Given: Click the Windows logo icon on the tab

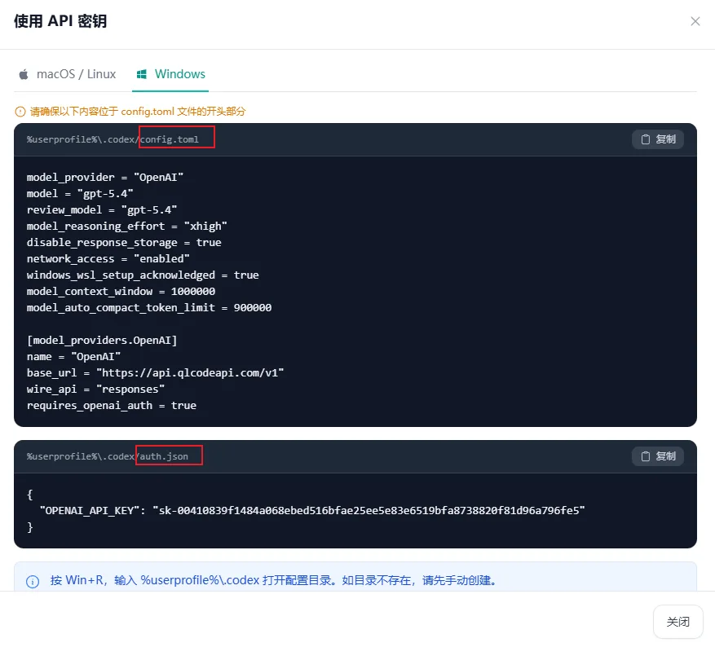Looking at the screenshot, I should click(x=142, y=74).
